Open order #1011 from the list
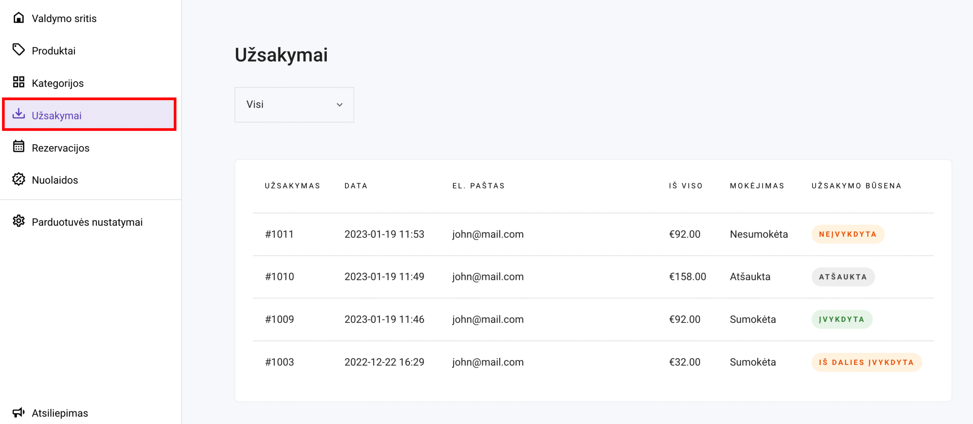 coord(279,234)
